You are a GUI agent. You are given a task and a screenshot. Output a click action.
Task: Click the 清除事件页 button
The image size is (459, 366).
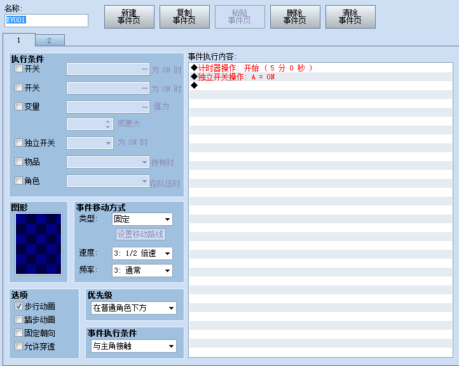pos(350,16)
